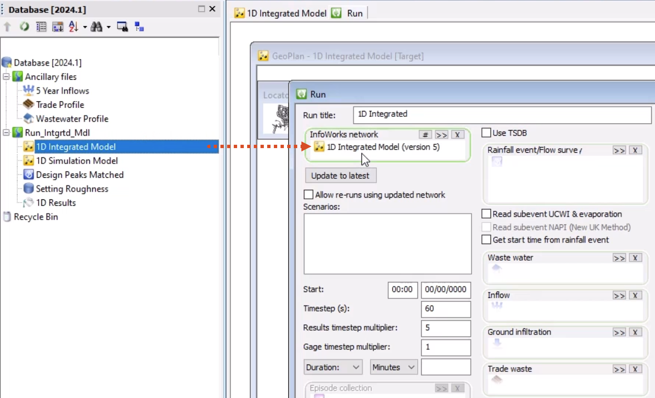Collapse the Ancillary files group
655x398 pixels.
point(6,76)
